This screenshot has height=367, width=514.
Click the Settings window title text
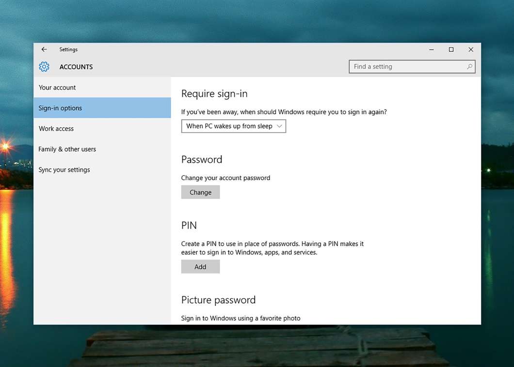68,49
